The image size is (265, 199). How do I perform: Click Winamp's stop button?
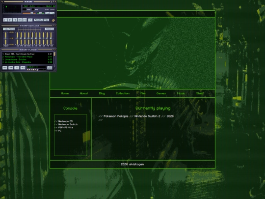[x=20, y=20]
